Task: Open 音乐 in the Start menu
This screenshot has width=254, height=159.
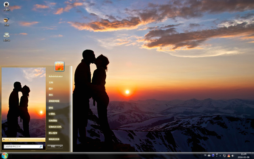Action: tap(51, 95)
